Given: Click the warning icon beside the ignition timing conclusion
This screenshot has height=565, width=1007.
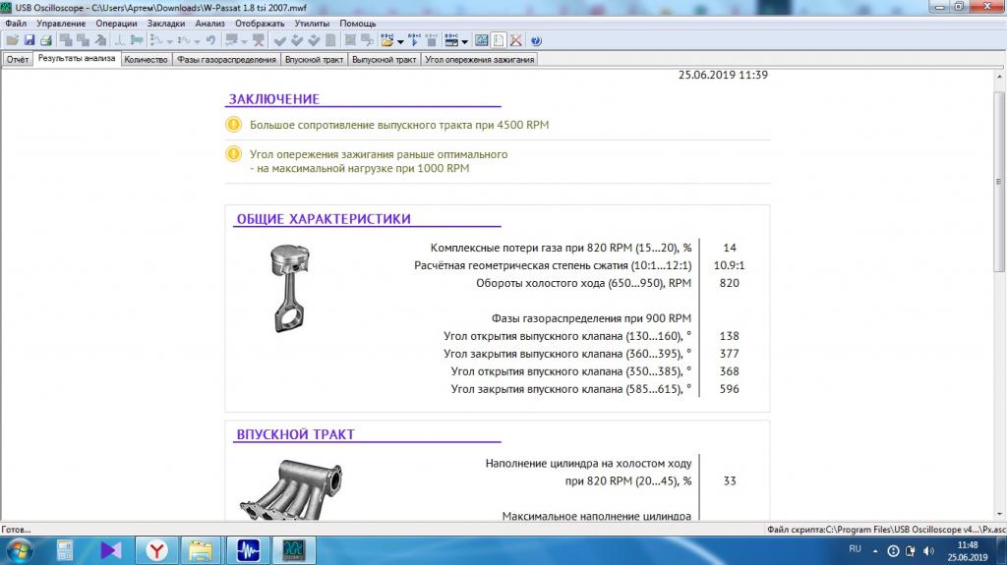Looking at the screenshot, I should (x=234, y=154).
